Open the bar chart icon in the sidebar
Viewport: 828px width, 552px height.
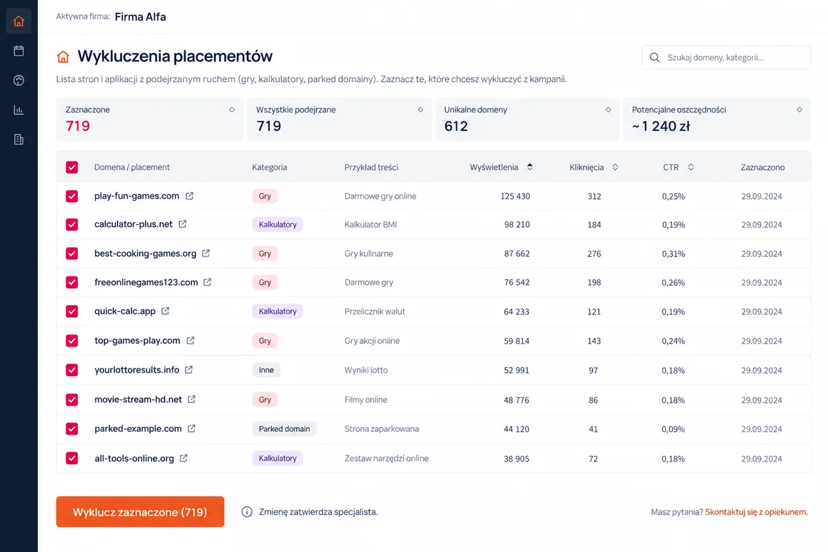click(x=19, y=110)
